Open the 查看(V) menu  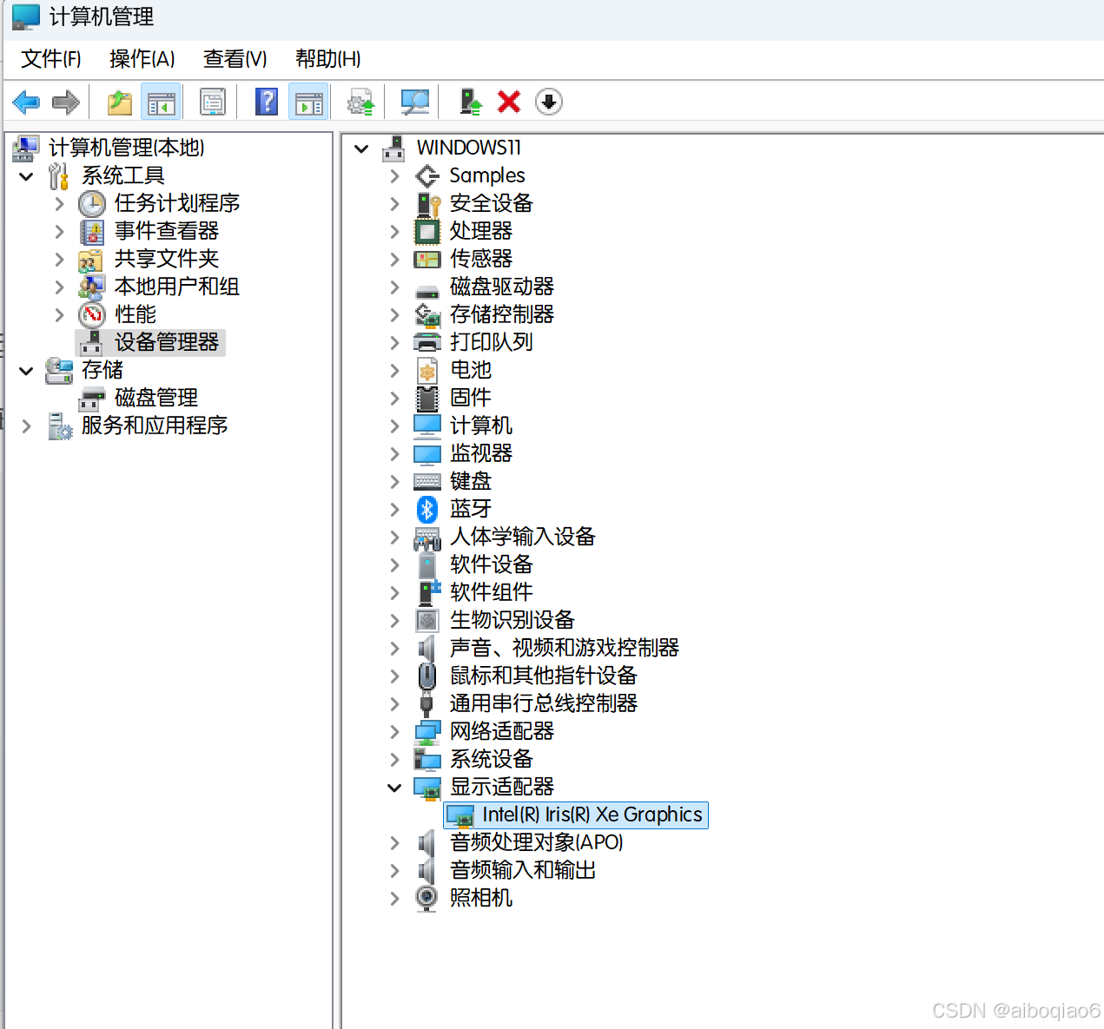[x=235, y=59]
